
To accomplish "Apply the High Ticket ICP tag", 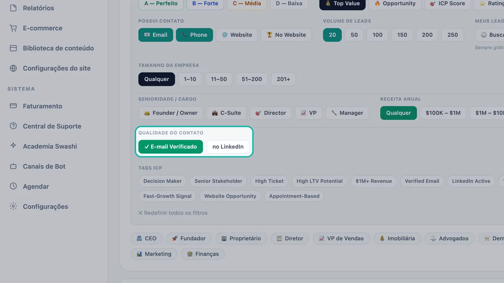I will [x=269, y=181].
